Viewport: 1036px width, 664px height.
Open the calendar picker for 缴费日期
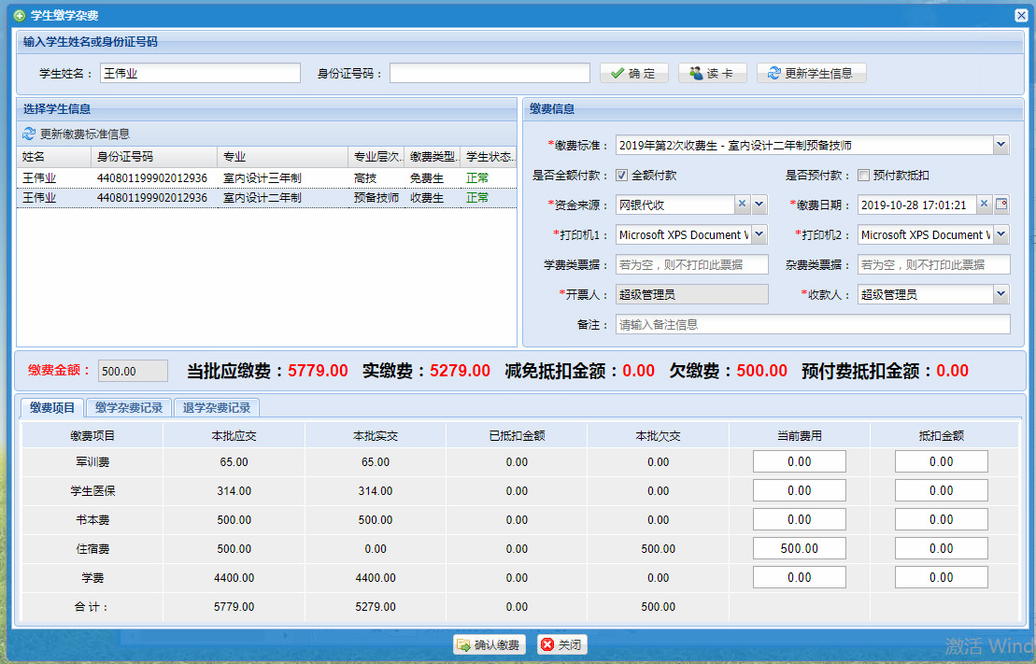[x=1001, y=205]
